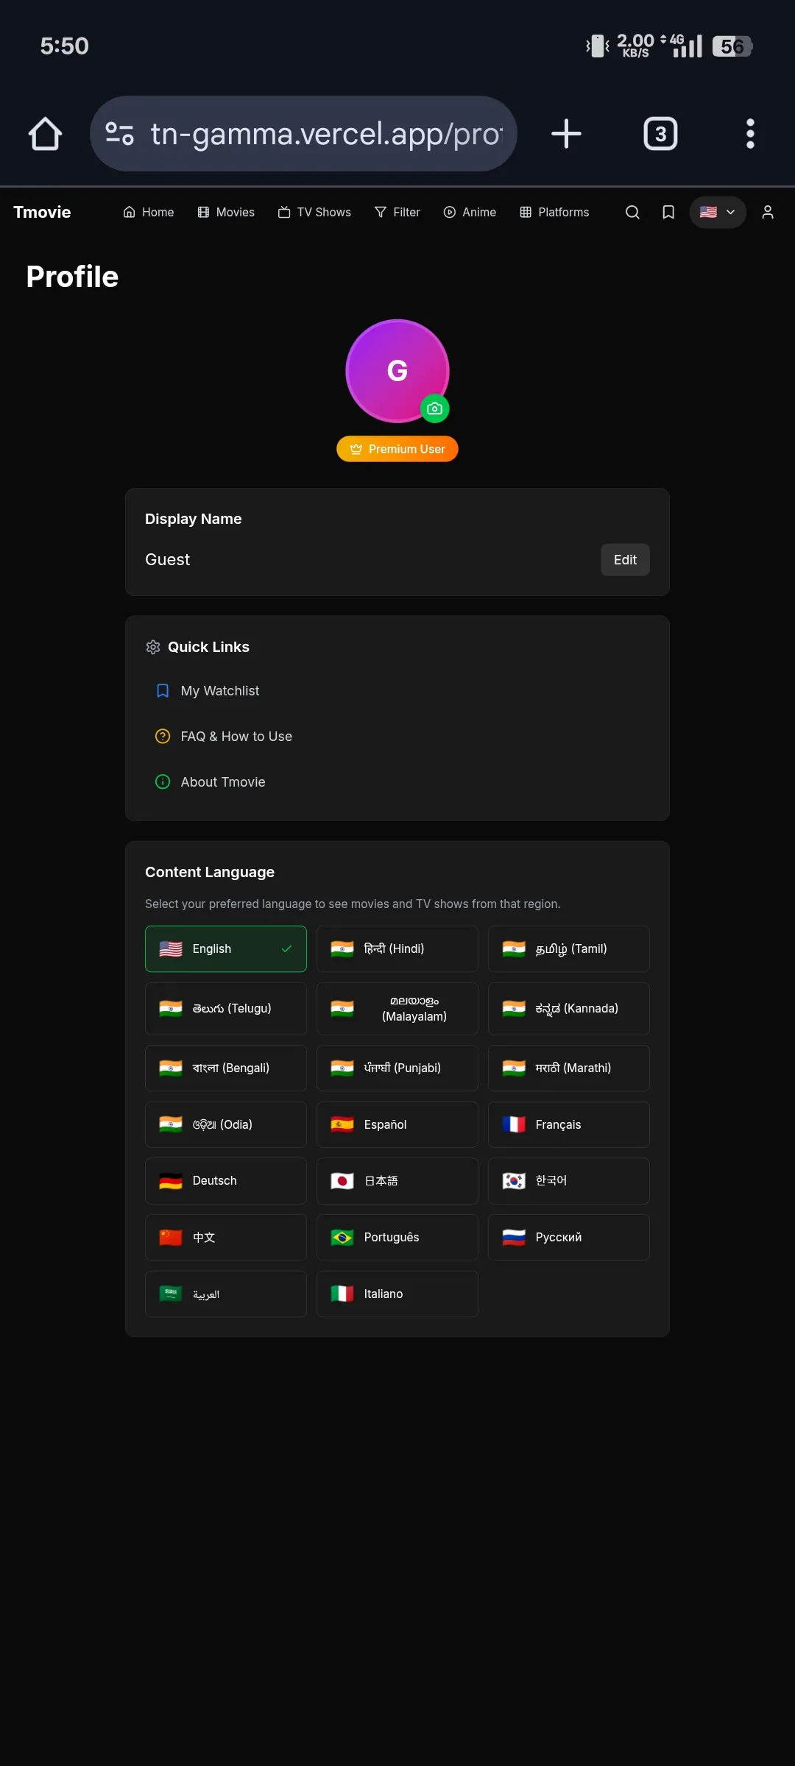
Task: Open the browser tab switcher
Action: pyautogui.click(x=660, y=133)
